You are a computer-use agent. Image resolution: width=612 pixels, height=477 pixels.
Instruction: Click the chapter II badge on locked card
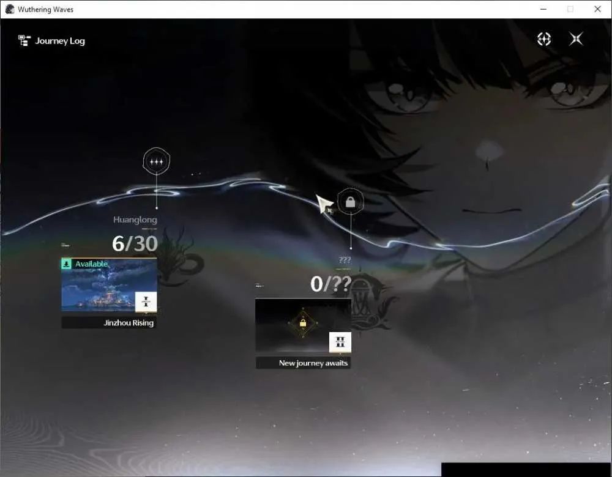340,342
